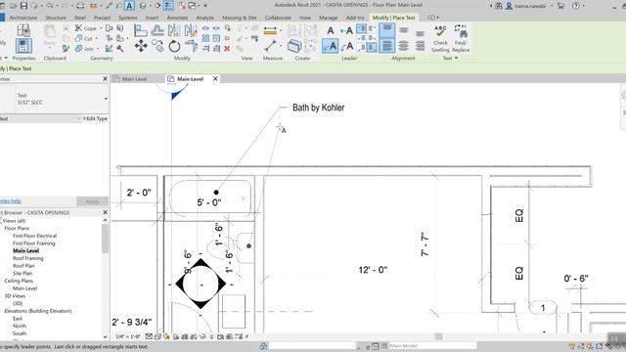Click Check Spelling
The image size is (626, 352).
[440, 39]
